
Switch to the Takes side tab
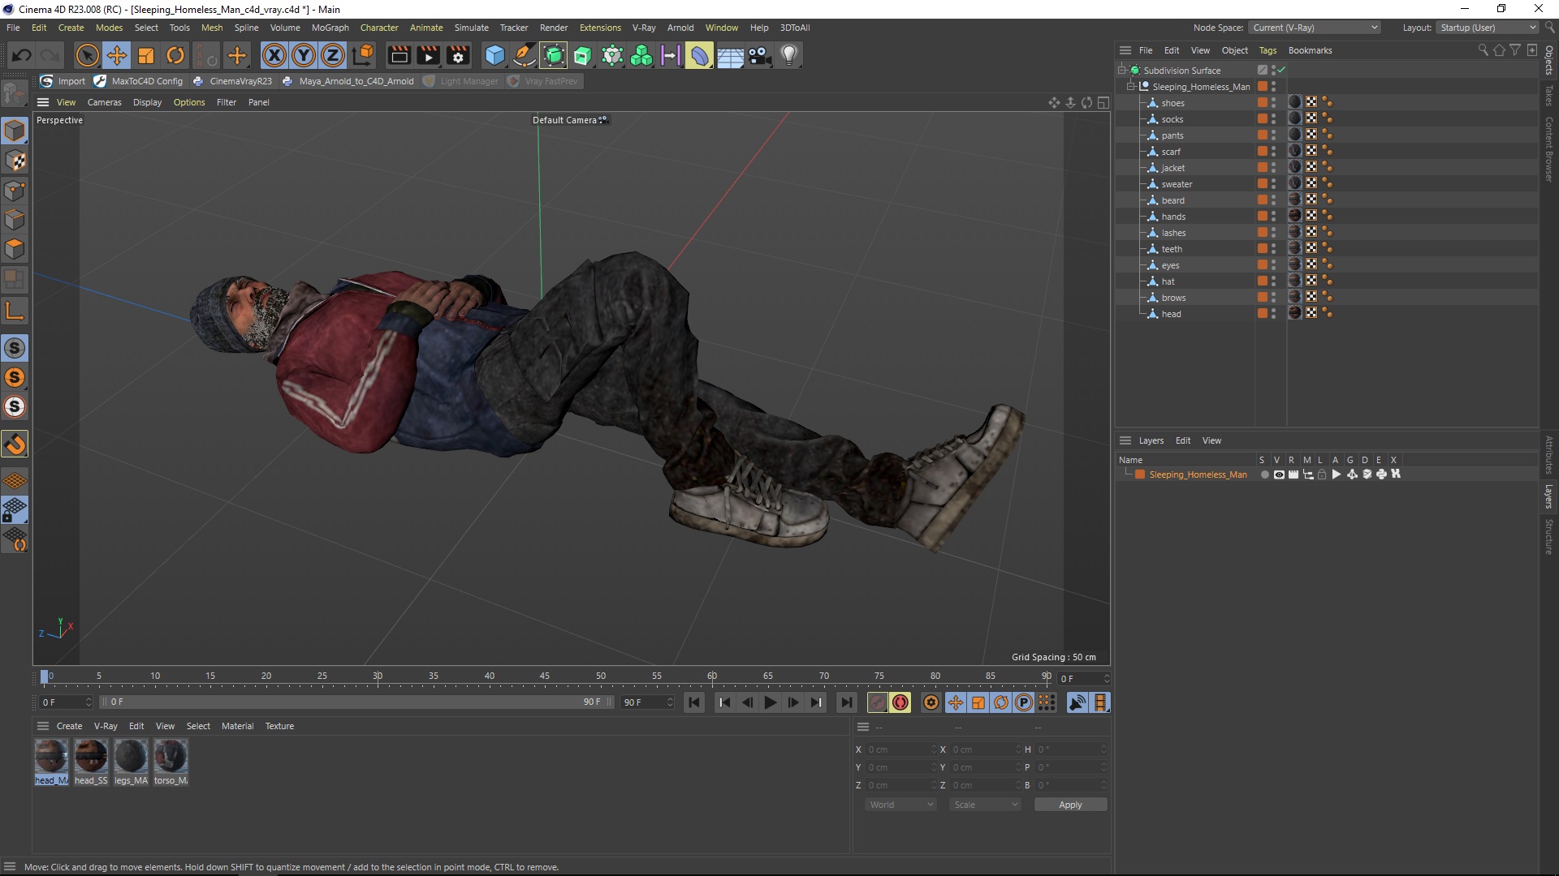click(x=1549, y=96)
